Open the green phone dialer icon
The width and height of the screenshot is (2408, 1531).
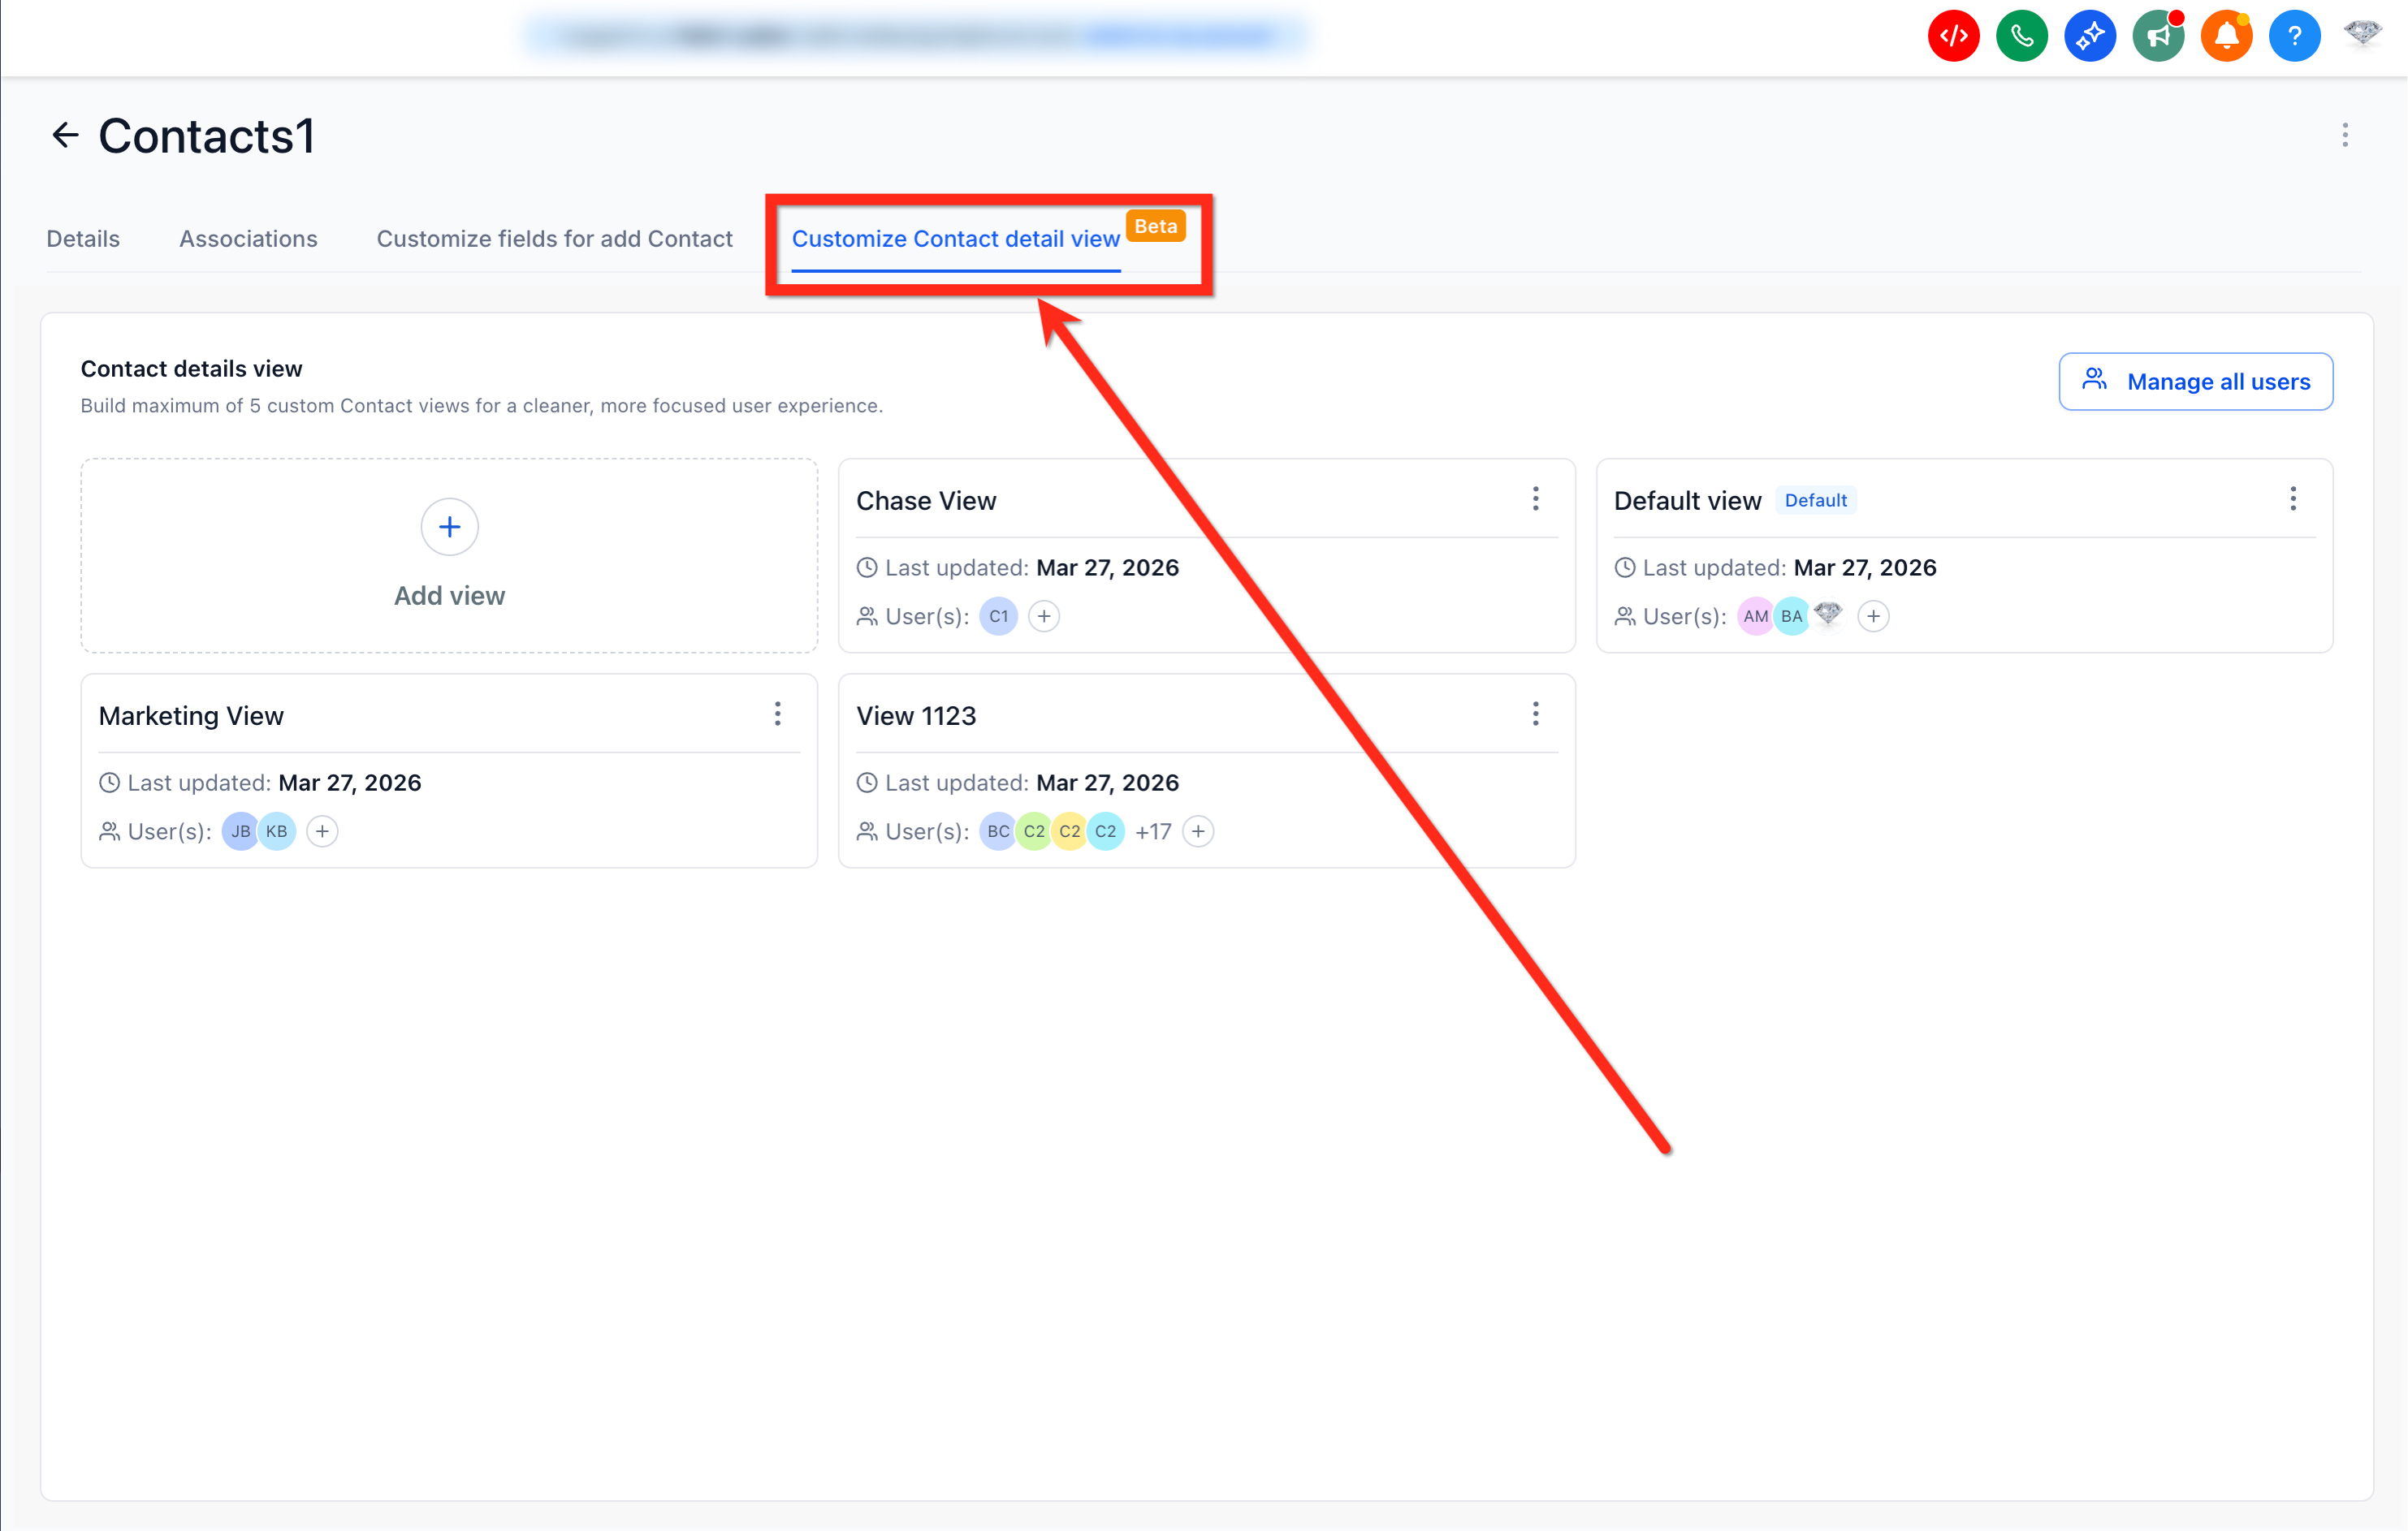(2021, 37)
